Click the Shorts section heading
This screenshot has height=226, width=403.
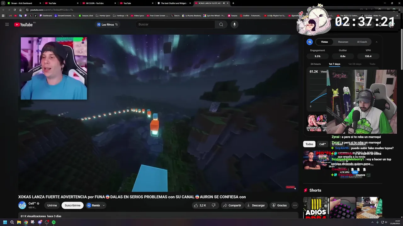pyautogui.click(x=315, y=190)
